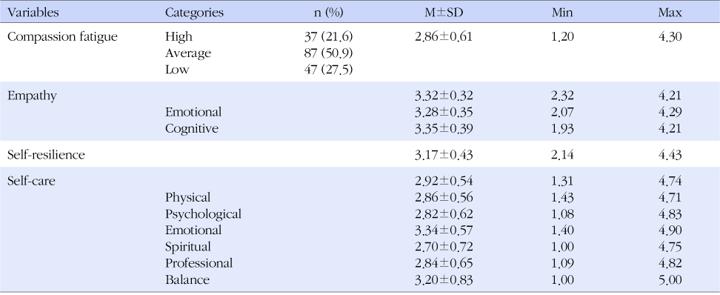
Task: Select the Spiritual self-care category
Action: coord(188,247)
